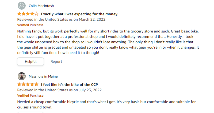Click Verified Purchase label on Colin's review
The height and width of the screenshot is (113, 214).
pyautogui.click(x=30, y=25)
